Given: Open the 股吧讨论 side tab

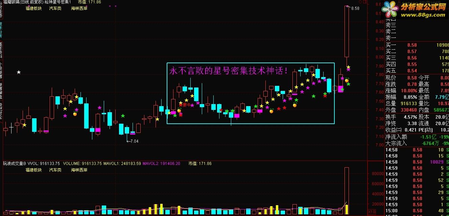Looking at the screenshot, I should click(1, 111).
